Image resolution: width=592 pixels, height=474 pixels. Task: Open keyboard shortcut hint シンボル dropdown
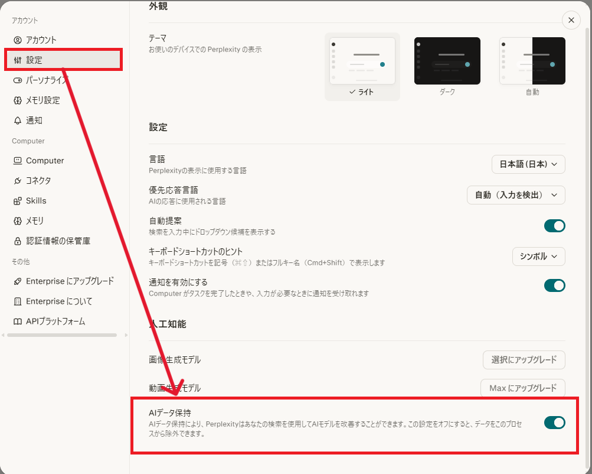[538, 257]
